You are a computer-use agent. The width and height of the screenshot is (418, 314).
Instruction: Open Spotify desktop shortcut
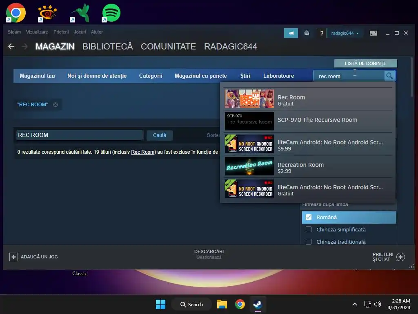[x=111, y=13]
